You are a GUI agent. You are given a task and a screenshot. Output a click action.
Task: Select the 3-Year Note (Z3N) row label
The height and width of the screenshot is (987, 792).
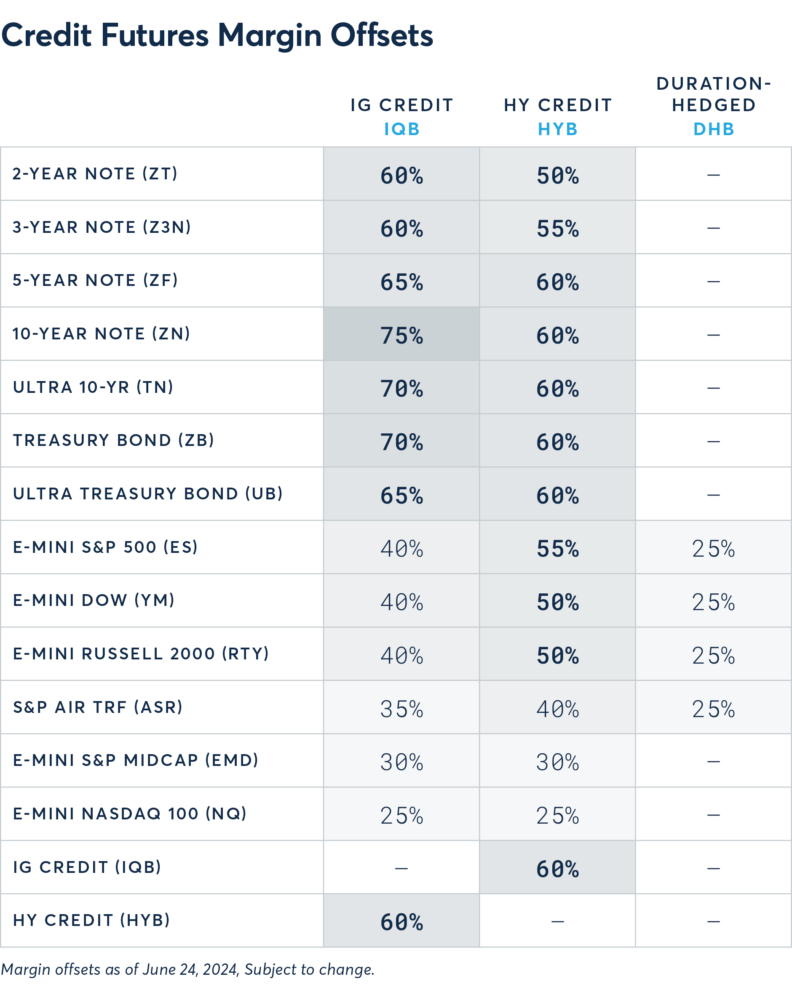tap(102, 227)
